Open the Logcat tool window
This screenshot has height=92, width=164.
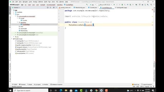pyautogui.click(x=37, y=85)
